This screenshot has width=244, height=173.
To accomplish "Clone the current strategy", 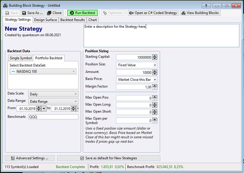I will pyautogui.click(x=54, y=13).
